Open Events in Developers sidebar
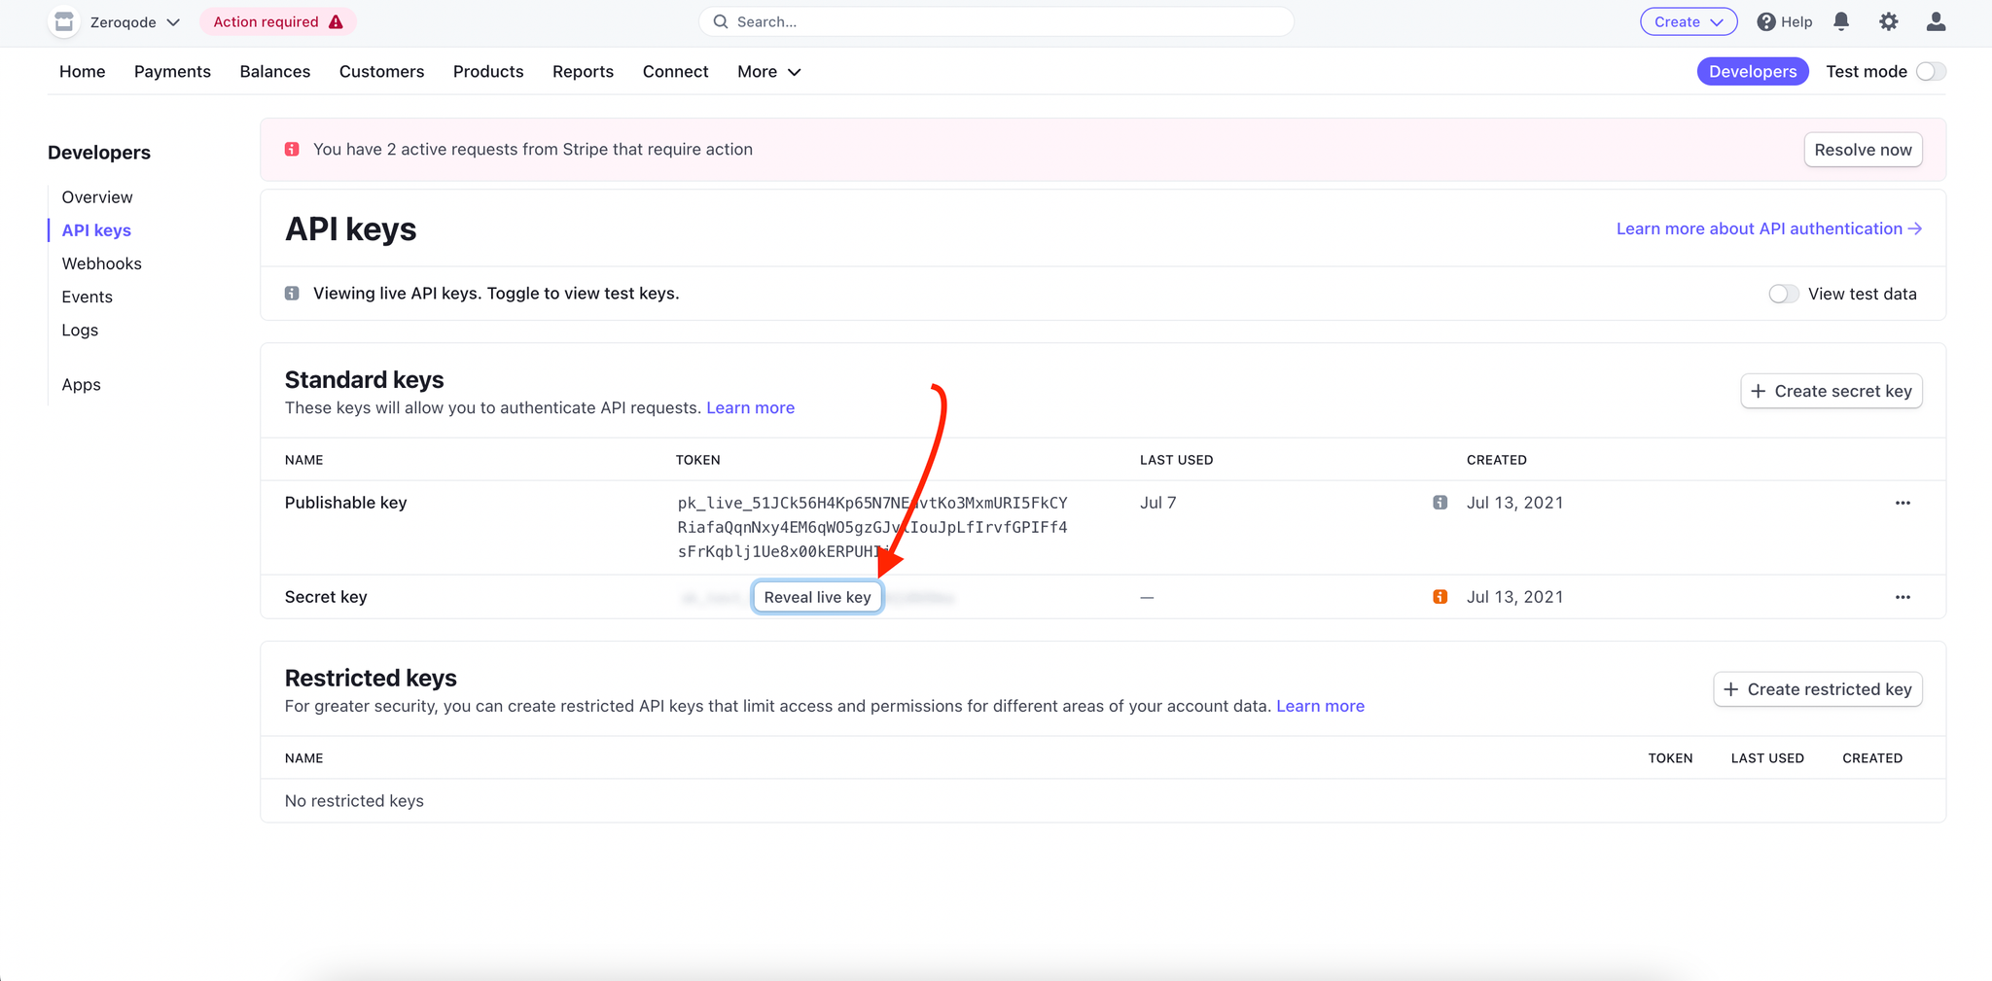 coord(87,297)
